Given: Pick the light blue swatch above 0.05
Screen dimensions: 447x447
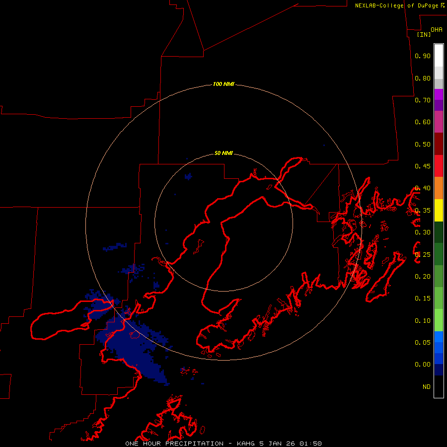Looking at the screenshot, I should tap(439, 337).
